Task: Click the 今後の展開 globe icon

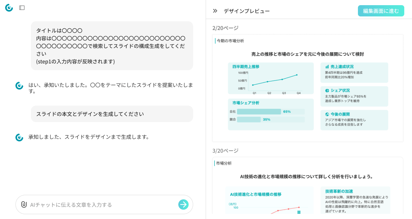Action: pyautogui.click(x=327, y=114)
